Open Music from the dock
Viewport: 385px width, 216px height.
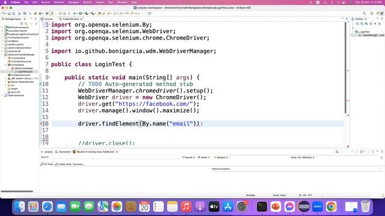(186, 206)
